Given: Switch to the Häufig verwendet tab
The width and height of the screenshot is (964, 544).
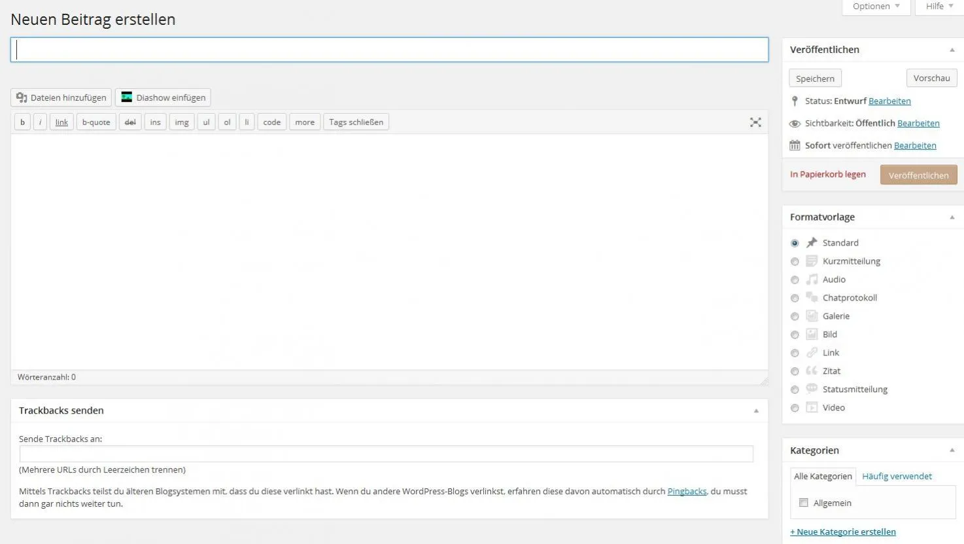Looking at the screenshot, I should click(897, 476).
